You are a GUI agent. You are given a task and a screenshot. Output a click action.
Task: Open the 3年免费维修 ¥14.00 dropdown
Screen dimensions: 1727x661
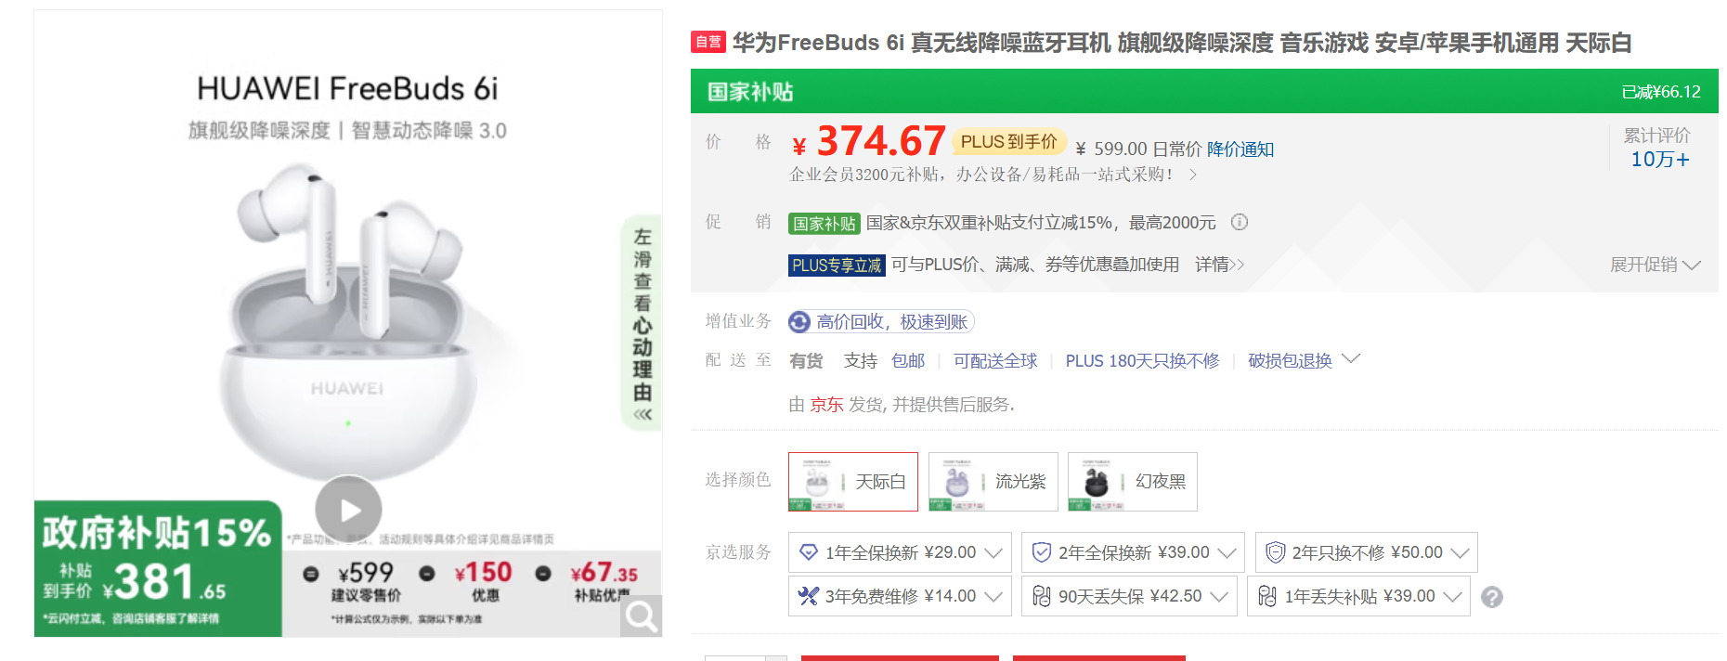[x=901, y=596]
